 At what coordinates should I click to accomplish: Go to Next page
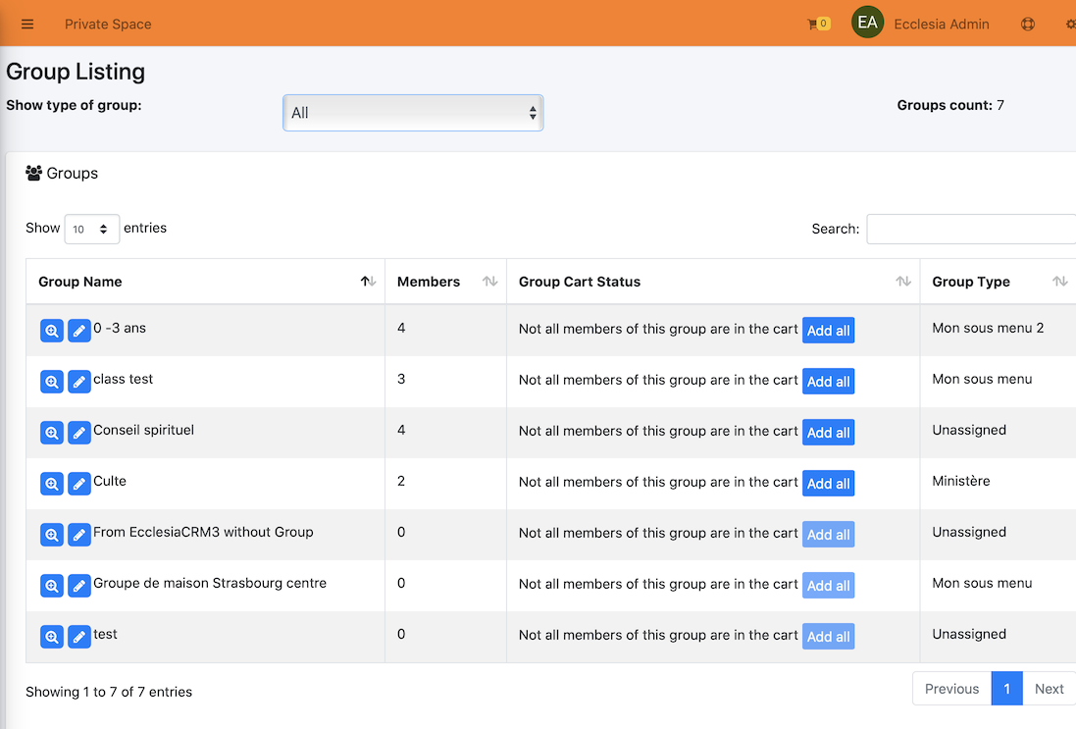(1050, 689)
